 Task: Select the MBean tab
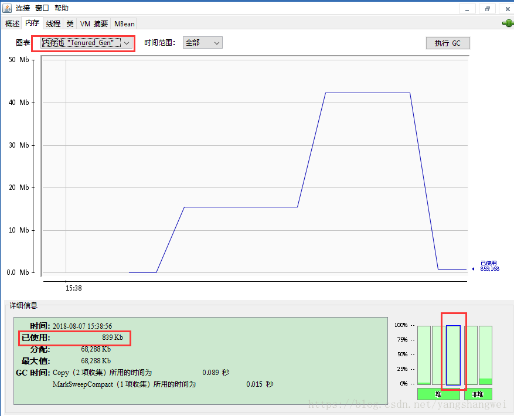pos(124,23)
